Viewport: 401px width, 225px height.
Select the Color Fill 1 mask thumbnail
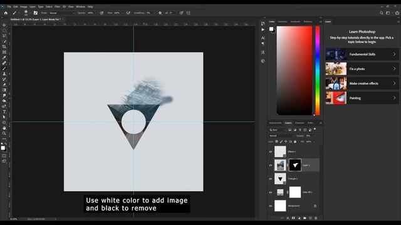(x=295, y=192)
